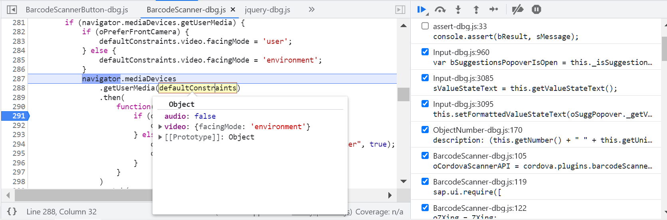Screen dimensions: 667x220
Task: Open ObjectNumber-dbg.js:170 breakpoint source
Action: pyautogui.click(x=477, y=130)
